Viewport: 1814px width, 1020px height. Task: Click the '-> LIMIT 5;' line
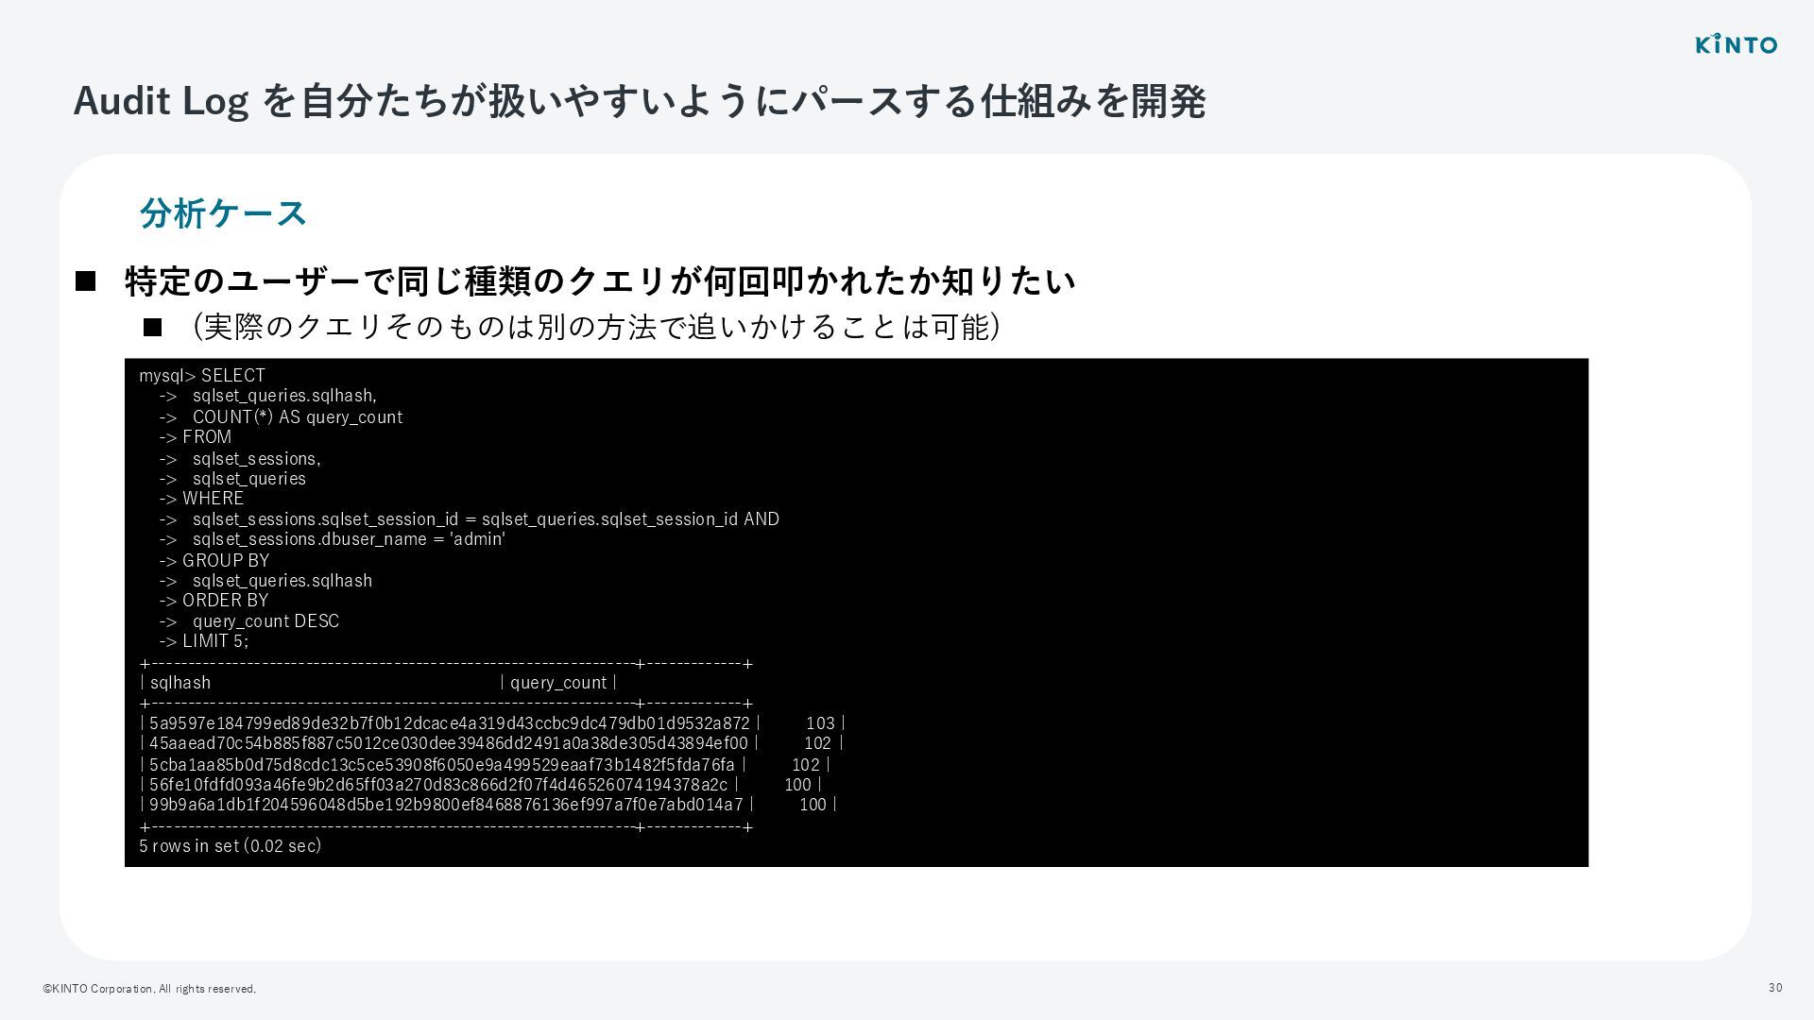[203, 641]
